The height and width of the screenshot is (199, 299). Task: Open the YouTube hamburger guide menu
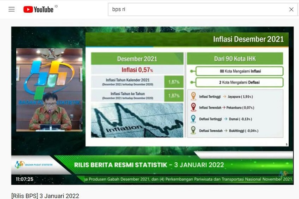point(12,9)
